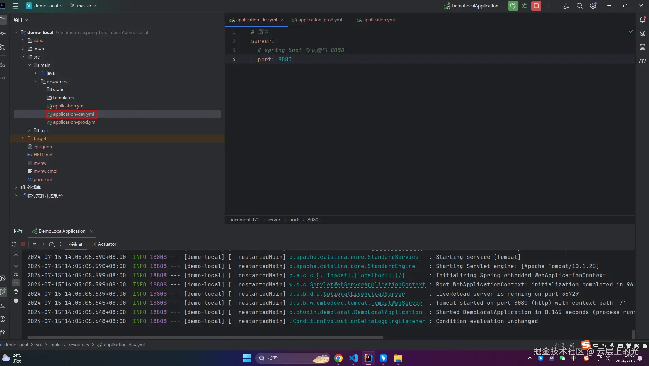Clear console output with trash icon
The width and height of the screenshot is (649, 366).
pos(16,300)
